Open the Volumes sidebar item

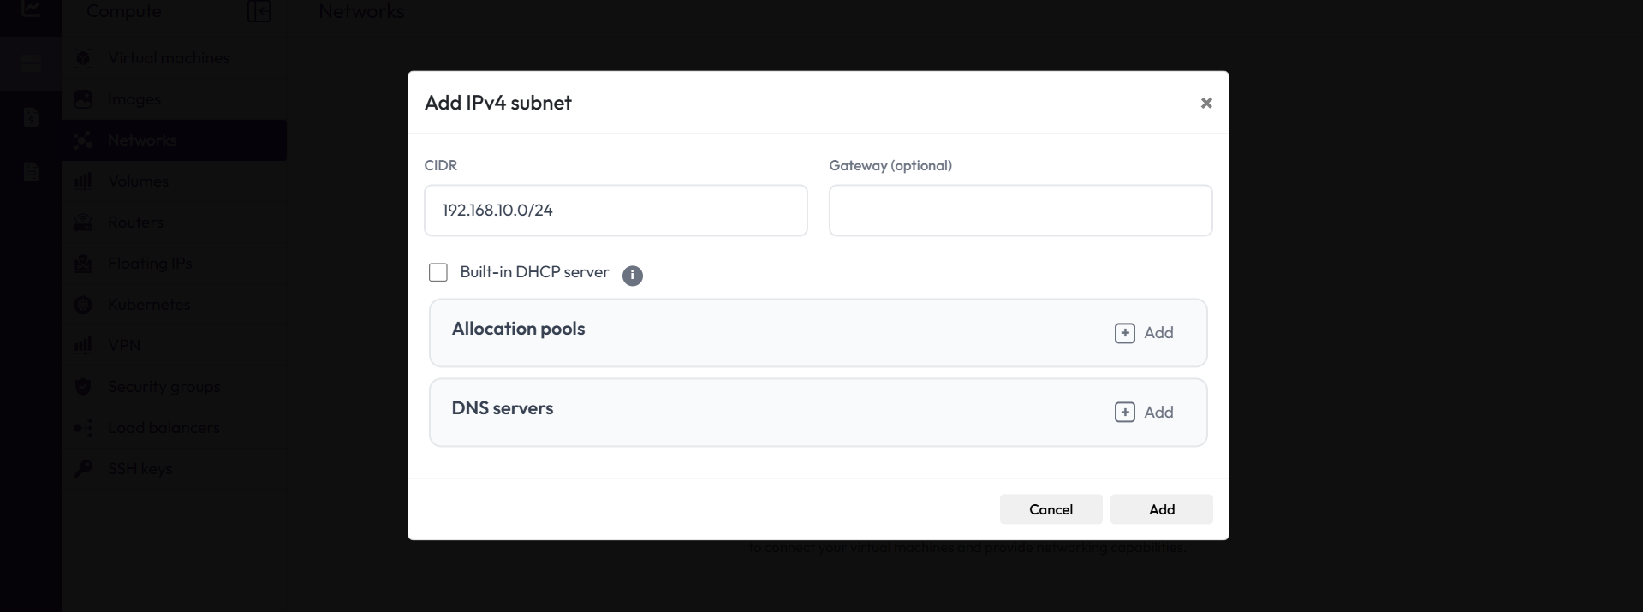tap(138, 181)
